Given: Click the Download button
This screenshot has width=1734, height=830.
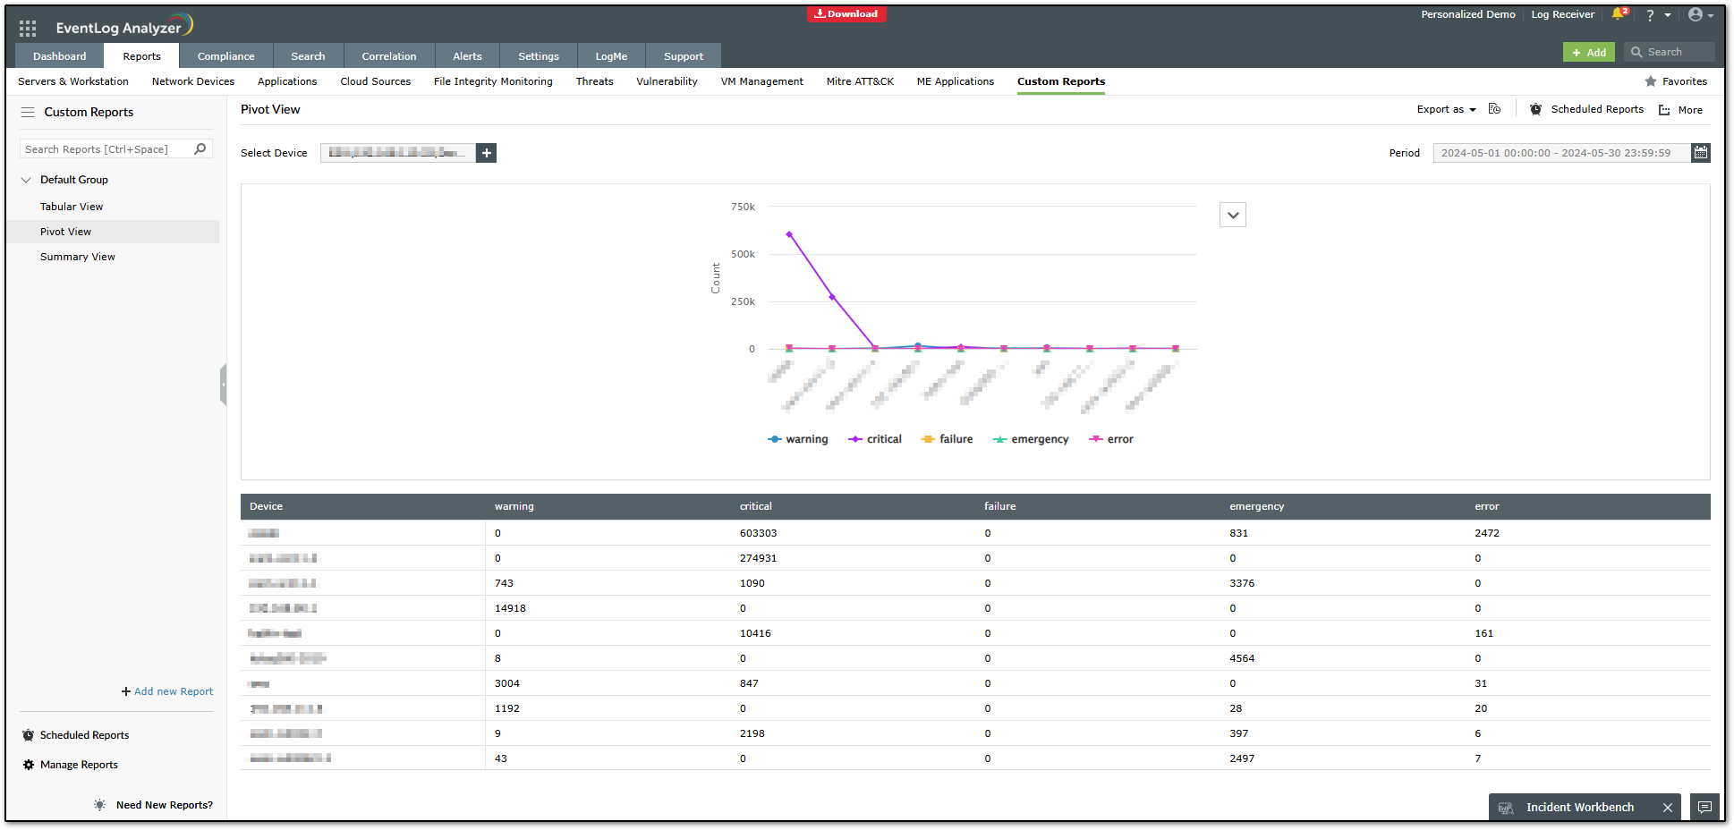Looking at the screenshot, I should (846, 13).
